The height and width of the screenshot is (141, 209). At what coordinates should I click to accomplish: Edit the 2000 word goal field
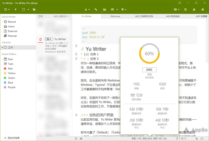coord(149,70)
